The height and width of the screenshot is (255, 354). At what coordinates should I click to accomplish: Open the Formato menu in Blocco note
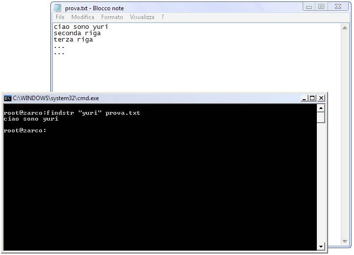point(112,17)
